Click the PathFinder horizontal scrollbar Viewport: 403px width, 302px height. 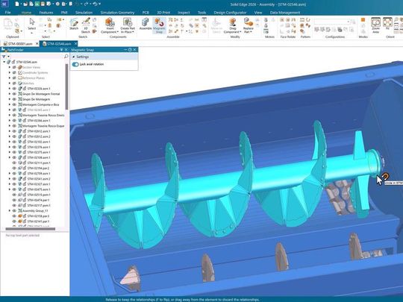click(x=31, y=229)
